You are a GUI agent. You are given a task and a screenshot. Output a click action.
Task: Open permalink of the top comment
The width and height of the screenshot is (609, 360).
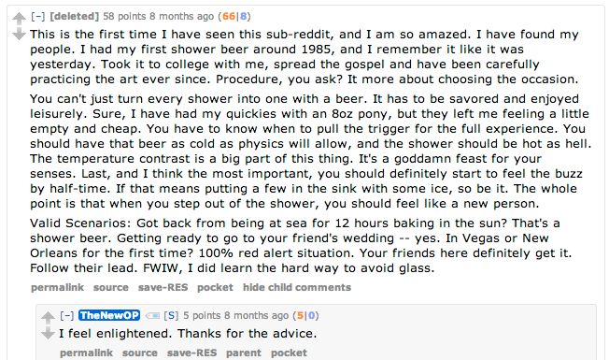point(58,287)
